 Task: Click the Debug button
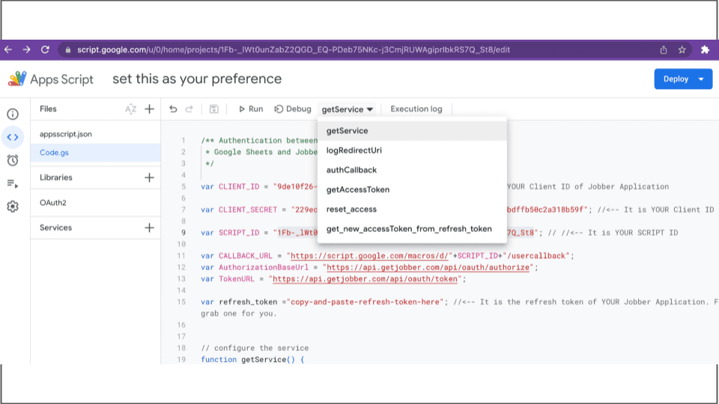[x=293, y=109]
